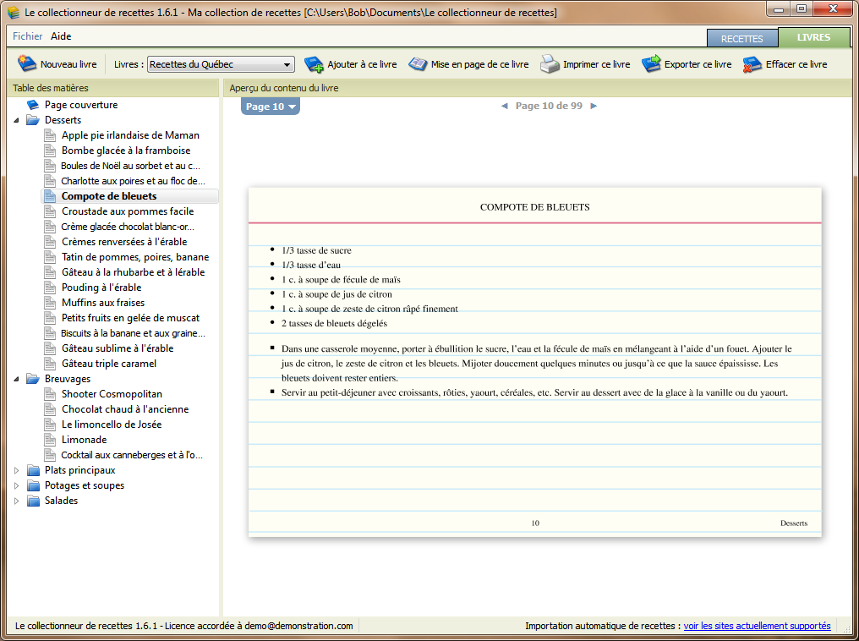Switch to the RECETTES tab
The image size is (859, 641).
click(741, 38)
